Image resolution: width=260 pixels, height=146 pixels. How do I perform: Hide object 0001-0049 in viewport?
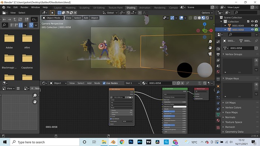click(x=252, y=26)
